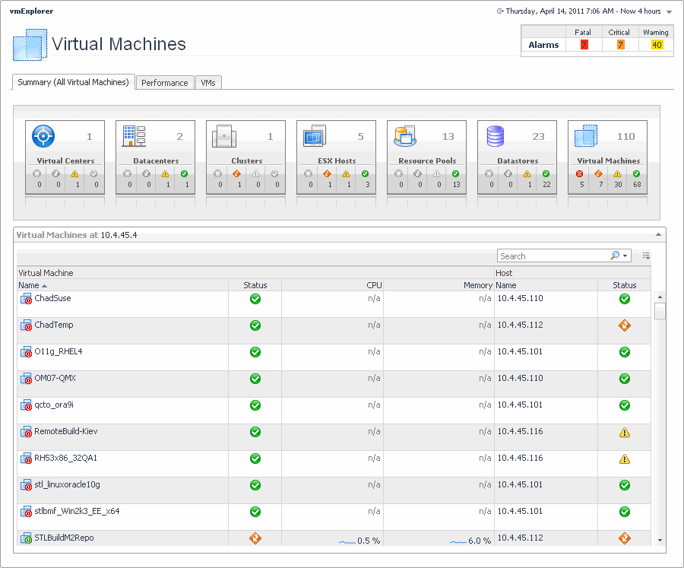Open the ChadSuse virtual machine link

(52, 299)
